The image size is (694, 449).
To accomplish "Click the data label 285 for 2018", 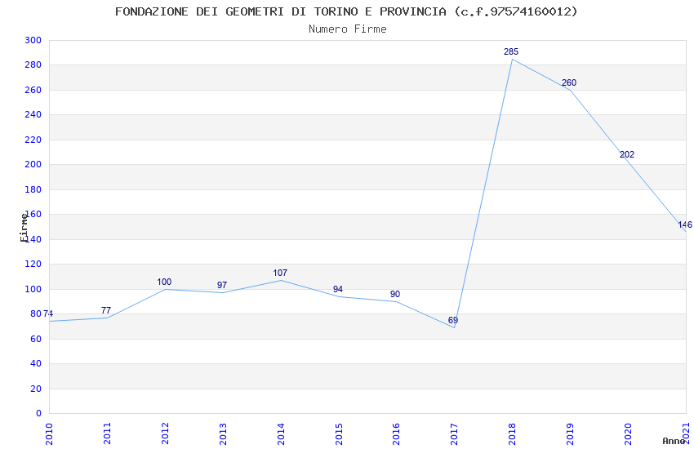I will tap(511, 51).
